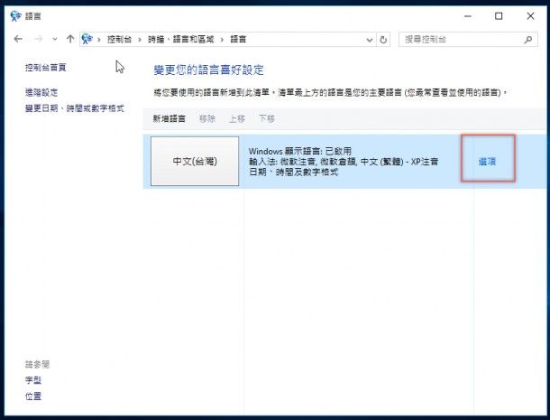550x420 pixels.
Task: Click the 輸入法: 微軟注音 line
Action: pos(344,162)
